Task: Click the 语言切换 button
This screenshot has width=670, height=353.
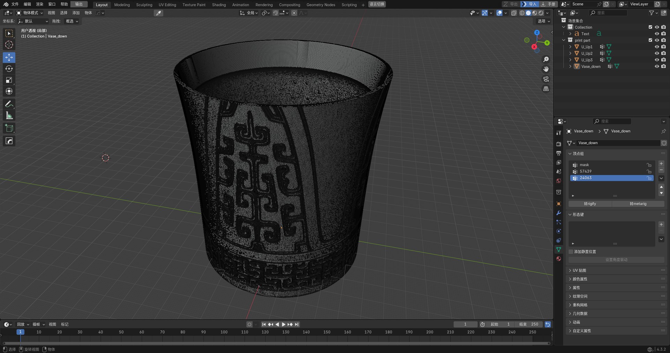Action: 377,4
